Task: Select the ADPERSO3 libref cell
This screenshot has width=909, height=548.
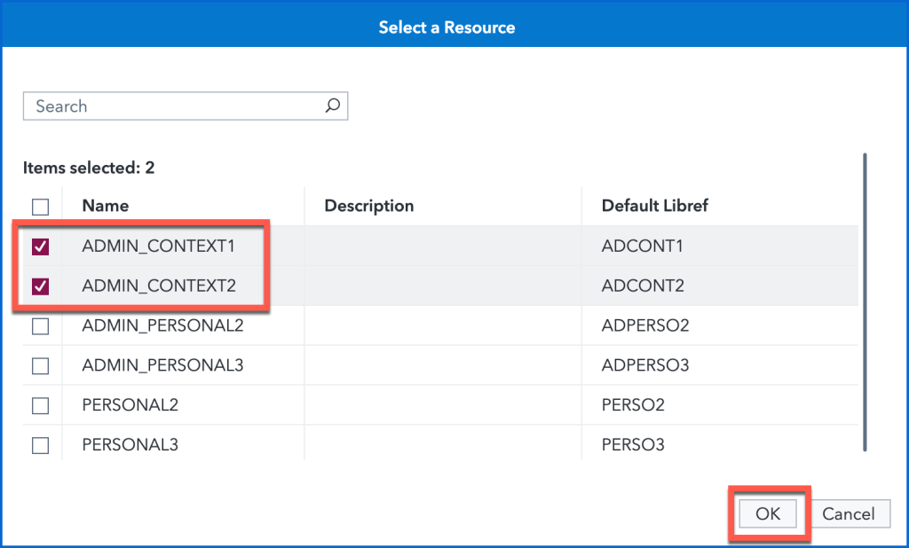Action: [645, 365]
